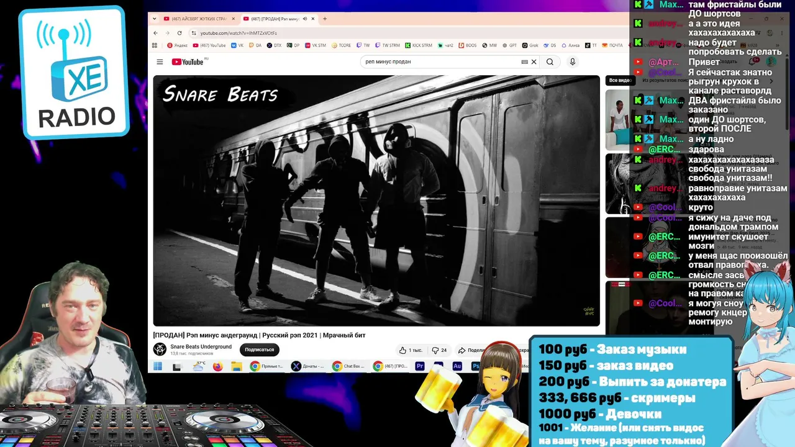The height and width of the screenshot is (447, 795).
Task: Open the YouTube guide hamburger menu
Action: 160,62
